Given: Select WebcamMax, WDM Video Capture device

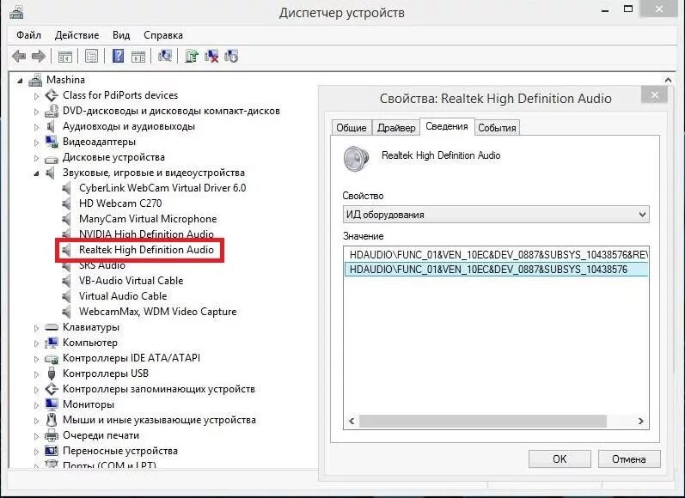Looking at the screenshot, I should [157, 312].
